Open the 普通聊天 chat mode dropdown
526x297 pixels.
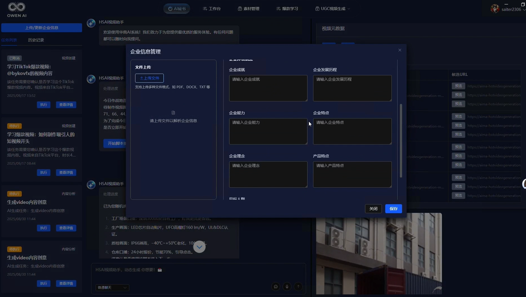click(x=112, y=288)
